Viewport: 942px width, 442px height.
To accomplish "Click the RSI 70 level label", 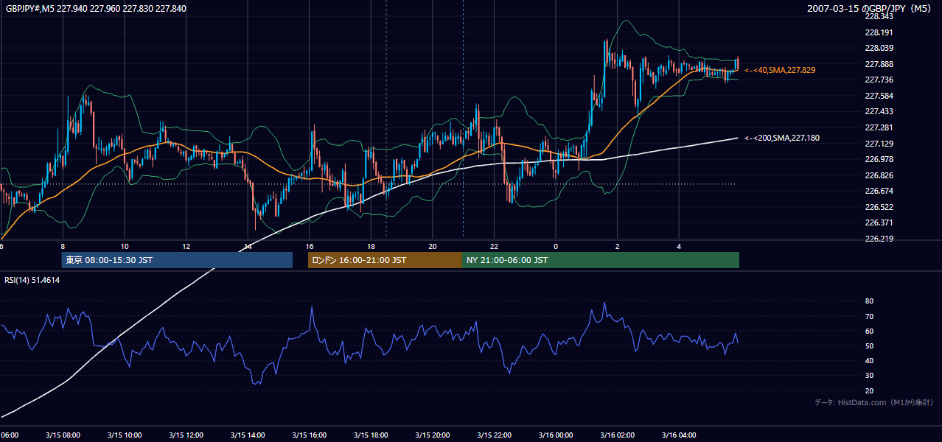I will [869, 316].
